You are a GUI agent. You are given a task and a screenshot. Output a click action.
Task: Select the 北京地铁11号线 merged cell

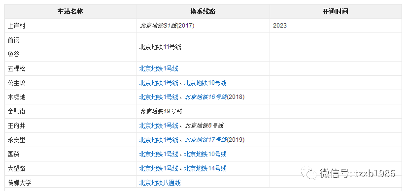pos(203,47)
